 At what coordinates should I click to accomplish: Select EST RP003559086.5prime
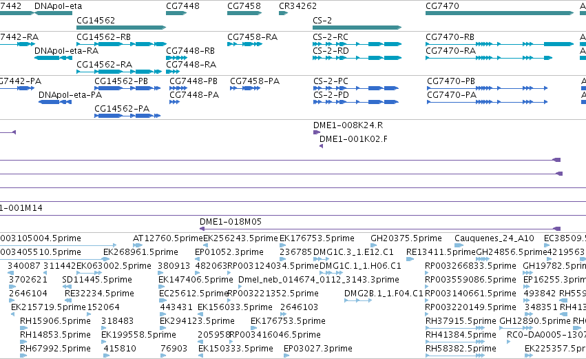[471, 280]
